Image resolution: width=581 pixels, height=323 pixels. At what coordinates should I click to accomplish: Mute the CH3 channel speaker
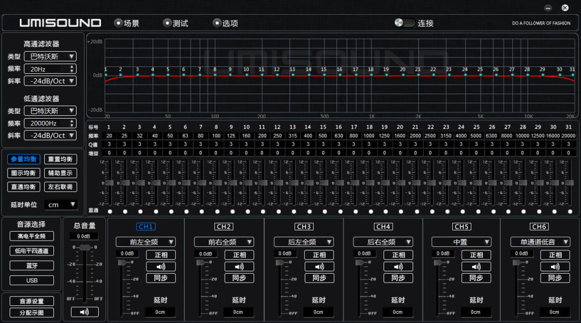pos(319,267)
